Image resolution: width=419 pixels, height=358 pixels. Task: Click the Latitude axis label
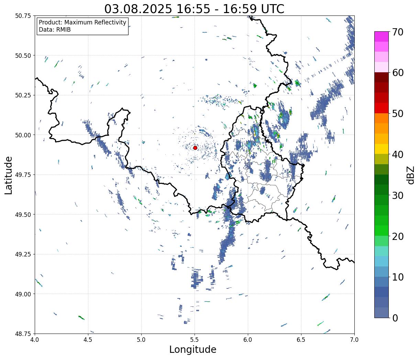(x=9, y=175)
